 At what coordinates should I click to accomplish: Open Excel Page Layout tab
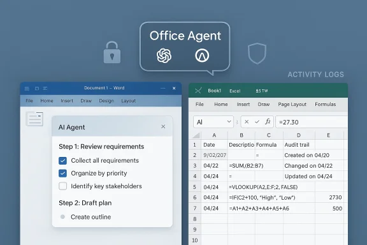tap(292, 105)
